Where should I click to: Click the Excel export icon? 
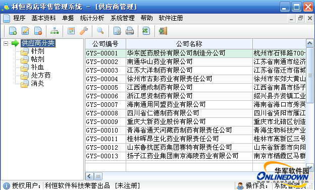[146, 31]
